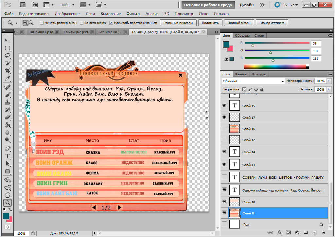Screen dimensions: 335x237
Task: Select the Path Selection tool
Action: pyautogui.click(x=8, y=164)
